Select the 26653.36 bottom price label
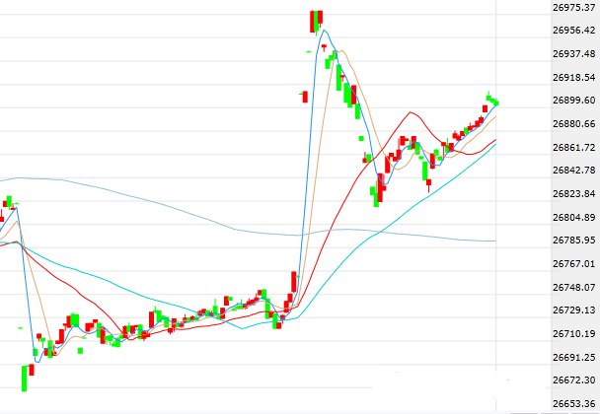Image resolution: width=600 pixels, height=414 pixels. pos(572,403)
